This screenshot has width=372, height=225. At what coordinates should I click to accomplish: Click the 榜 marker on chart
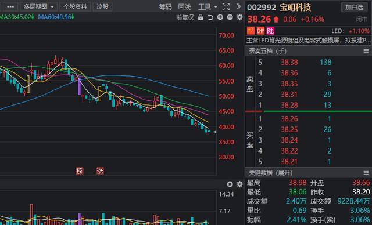click(x=80, y=171)
